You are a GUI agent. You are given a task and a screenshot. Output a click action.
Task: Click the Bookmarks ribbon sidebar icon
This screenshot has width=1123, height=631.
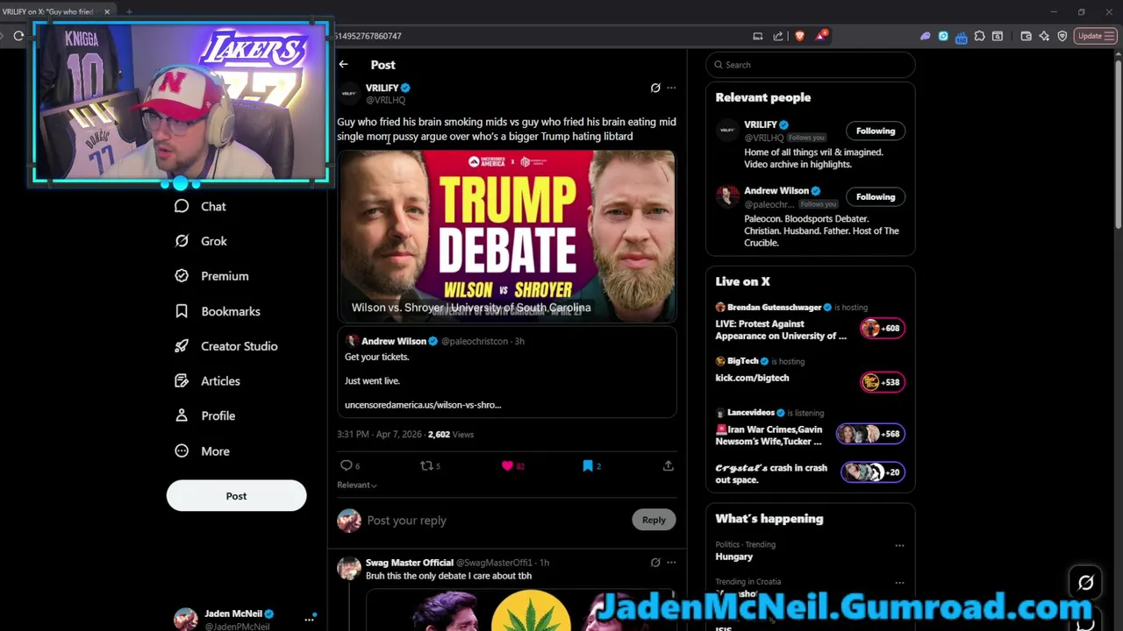182,311
